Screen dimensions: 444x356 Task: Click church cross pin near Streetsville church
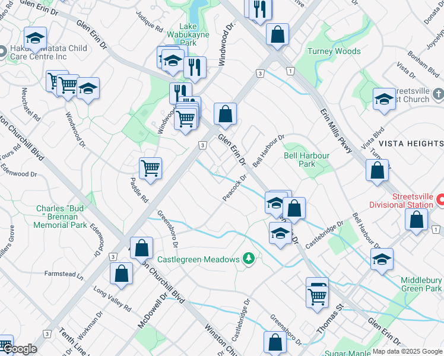pos(438,94)
